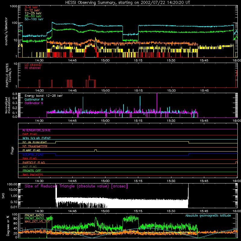Image resolution: width=241 pixels, height=241 pixels.
Task: Click the 0.01 tick label on SAS panel
Action: [x=14, y=207]
